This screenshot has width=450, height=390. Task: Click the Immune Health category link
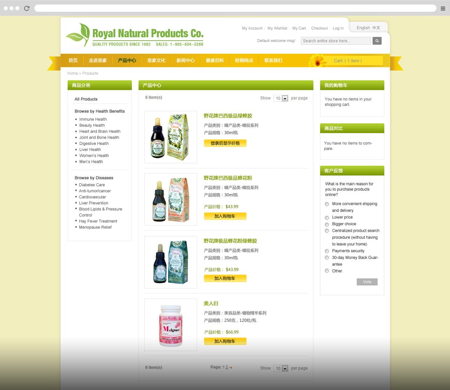tap(93, 119)
